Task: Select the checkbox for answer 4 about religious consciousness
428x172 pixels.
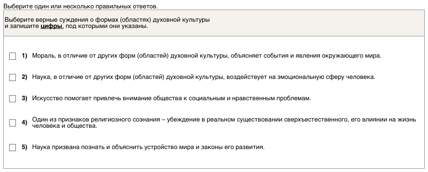Action: point(13,123)
